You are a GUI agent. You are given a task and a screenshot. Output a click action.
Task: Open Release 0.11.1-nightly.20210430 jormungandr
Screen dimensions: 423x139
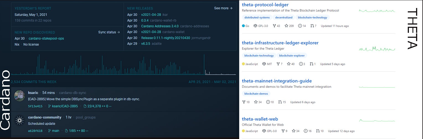(166, 38)
